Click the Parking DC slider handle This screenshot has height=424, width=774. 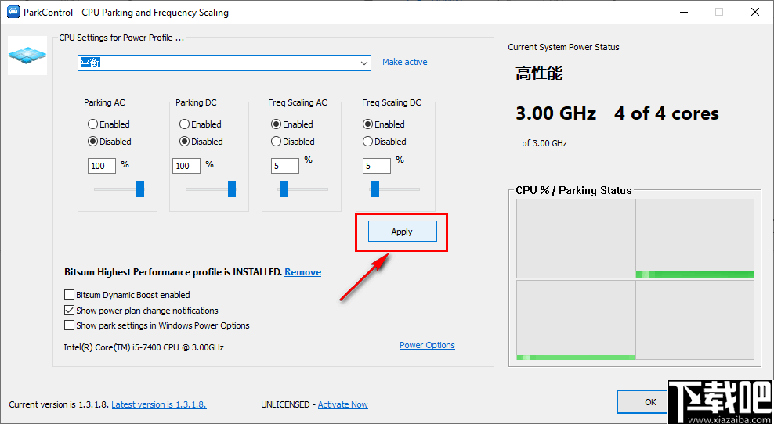pyautogui.click(x=232, y=189)
